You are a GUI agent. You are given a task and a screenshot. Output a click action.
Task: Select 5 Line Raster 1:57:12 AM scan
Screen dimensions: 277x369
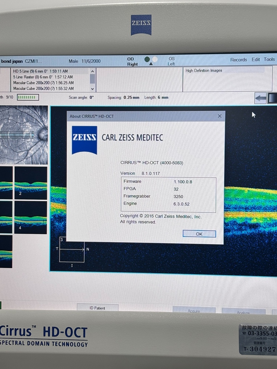pos(43,77)
